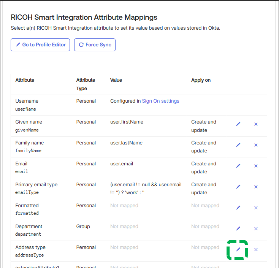Remove the Given name mapping
This screenshot has height=268, width=279.
pos(256,124)
